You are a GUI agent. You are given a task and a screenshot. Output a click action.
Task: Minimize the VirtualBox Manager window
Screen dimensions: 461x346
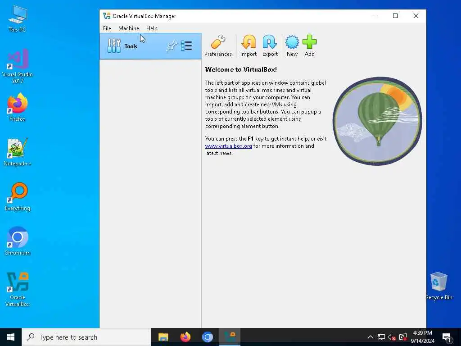coord(375,16)
